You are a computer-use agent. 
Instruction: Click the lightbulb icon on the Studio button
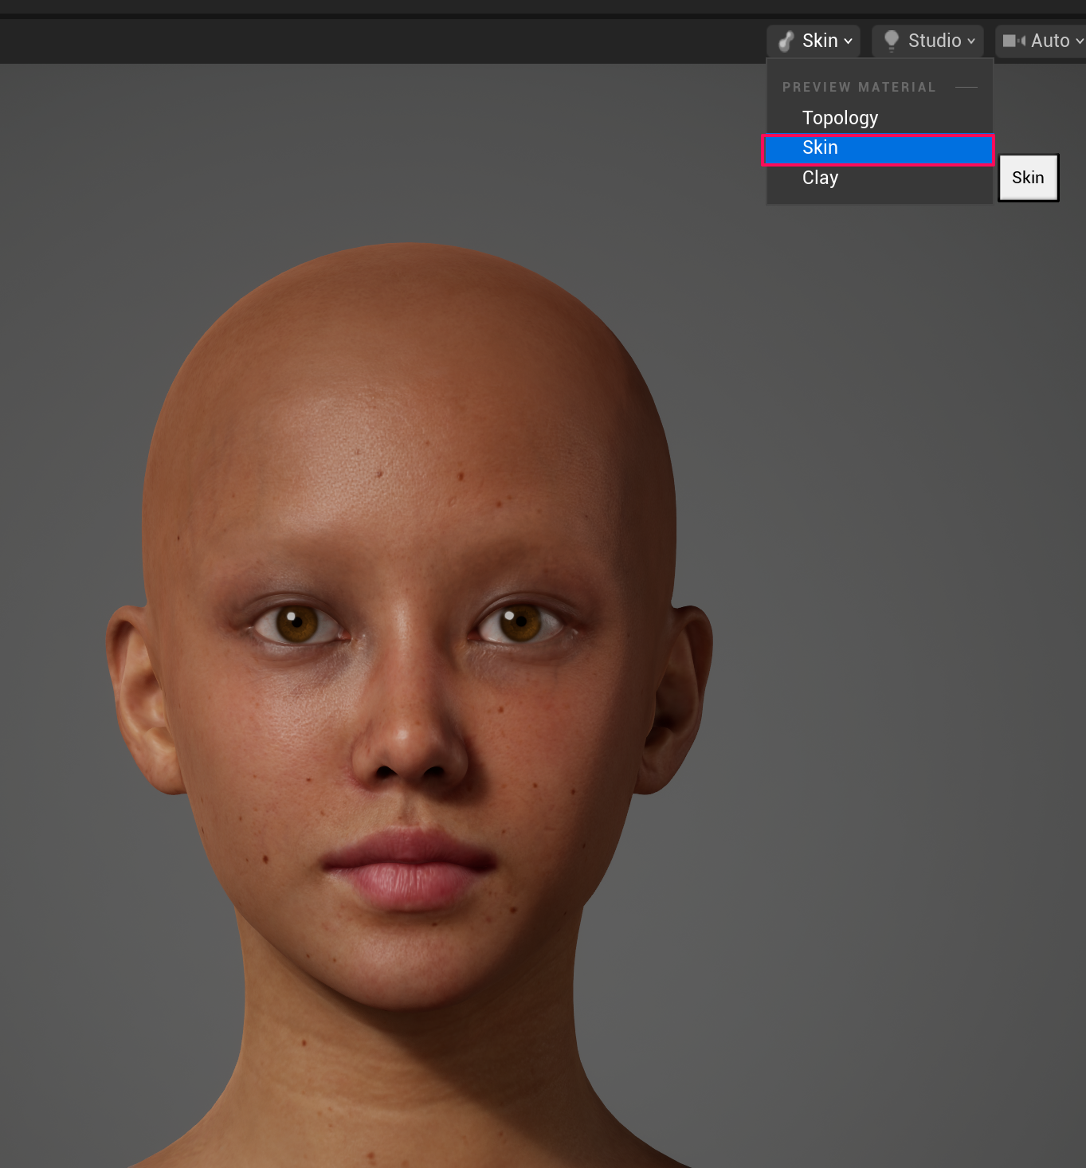(890, 41)
